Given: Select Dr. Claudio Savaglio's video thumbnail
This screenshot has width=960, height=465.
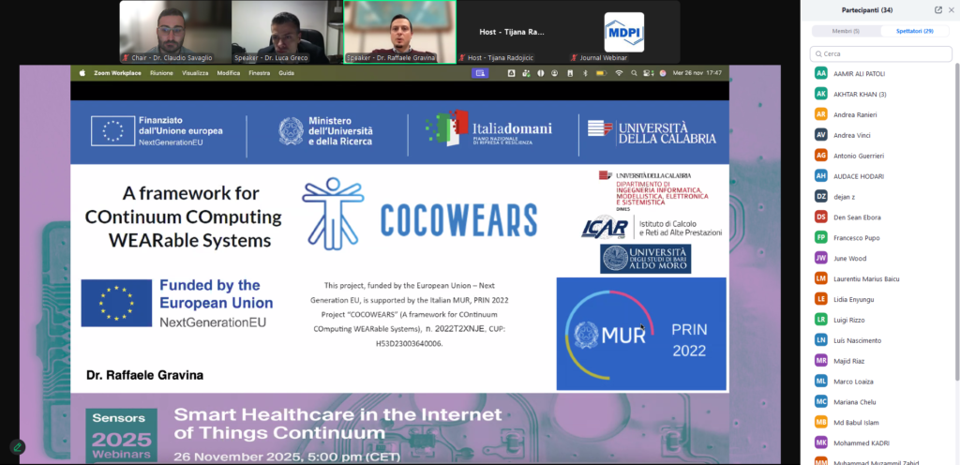Looking at the screenshot, I should [172, 32].
